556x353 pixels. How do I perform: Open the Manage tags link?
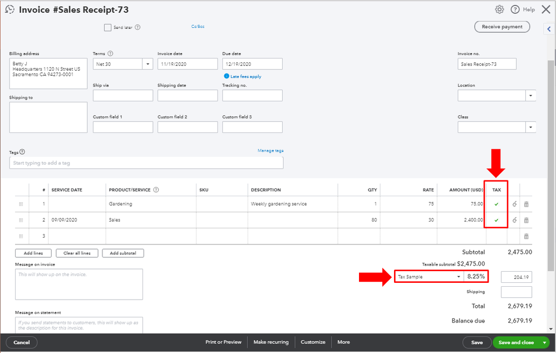(x=270, y=150)
